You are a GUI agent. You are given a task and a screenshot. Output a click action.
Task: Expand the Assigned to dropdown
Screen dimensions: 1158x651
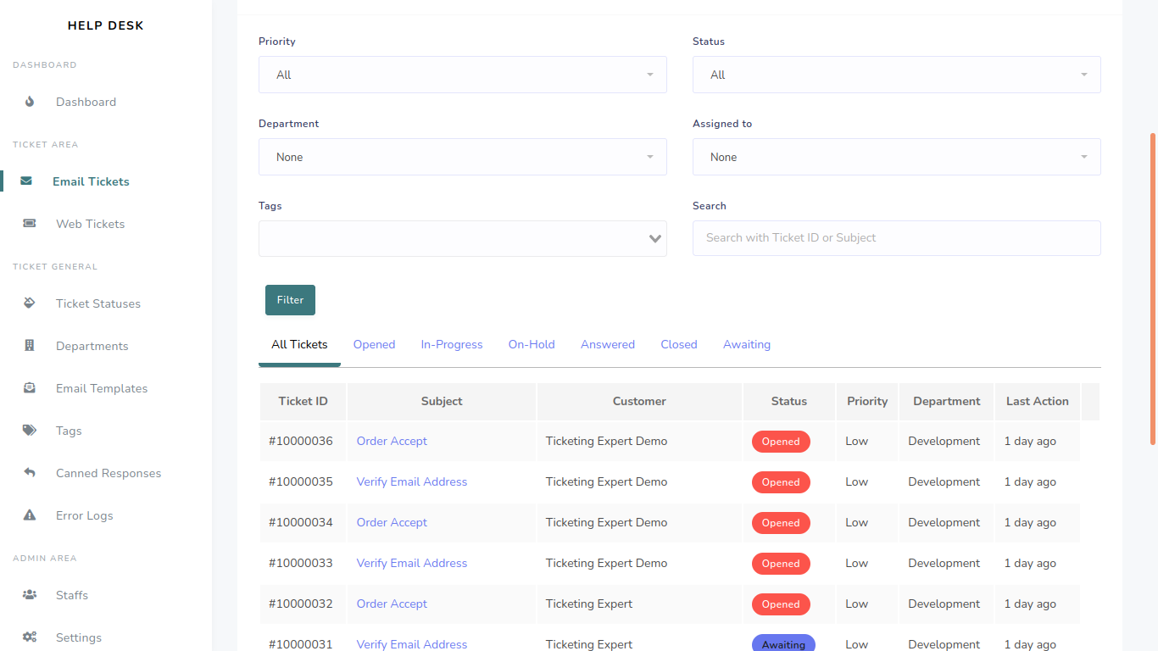click(896, 157)
